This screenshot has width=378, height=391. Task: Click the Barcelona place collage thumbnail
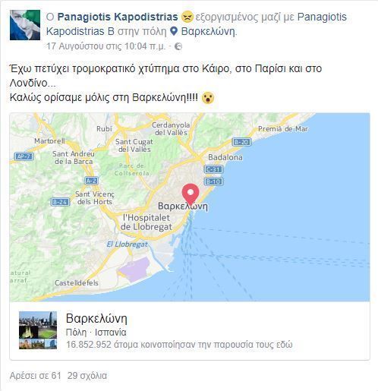pyautogui.click(x=38, y=330)
